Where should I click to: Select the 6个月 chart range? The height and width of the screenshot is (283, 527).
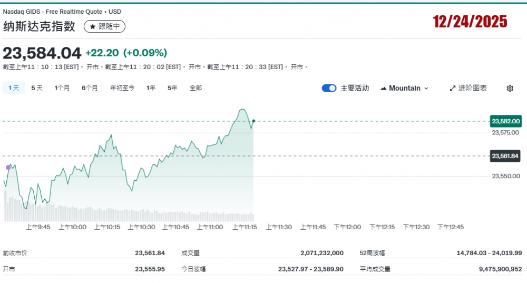point(90,88)
